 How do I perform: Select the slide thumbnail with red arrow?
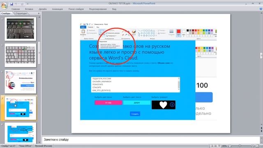coord(20,81)
